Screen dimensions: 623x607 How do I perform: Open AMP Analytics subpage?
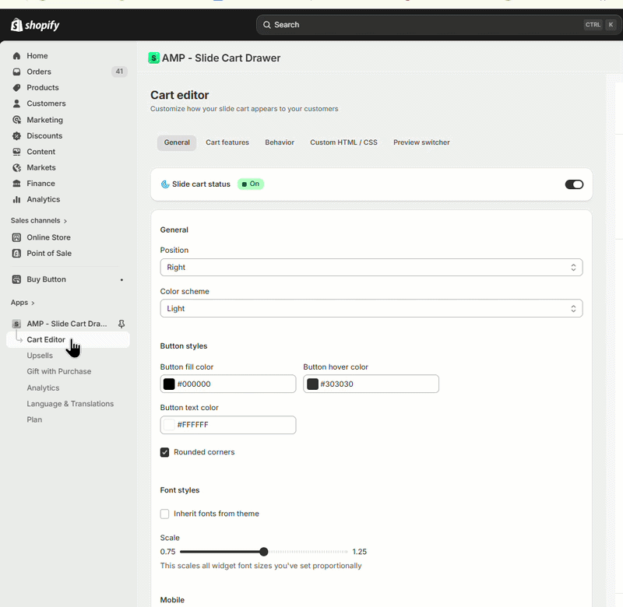[x=43, y=388]
